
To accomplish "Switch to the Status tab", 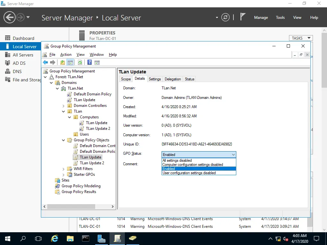I will point(190,79).
